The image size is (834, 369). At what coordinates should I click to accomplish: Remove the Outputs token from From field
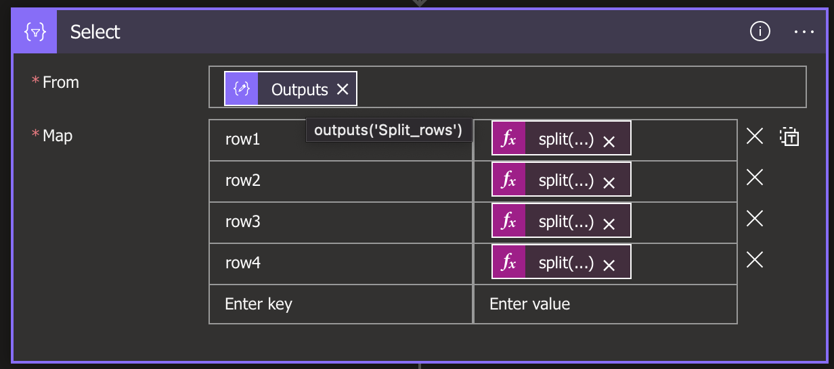click(343, 89)
